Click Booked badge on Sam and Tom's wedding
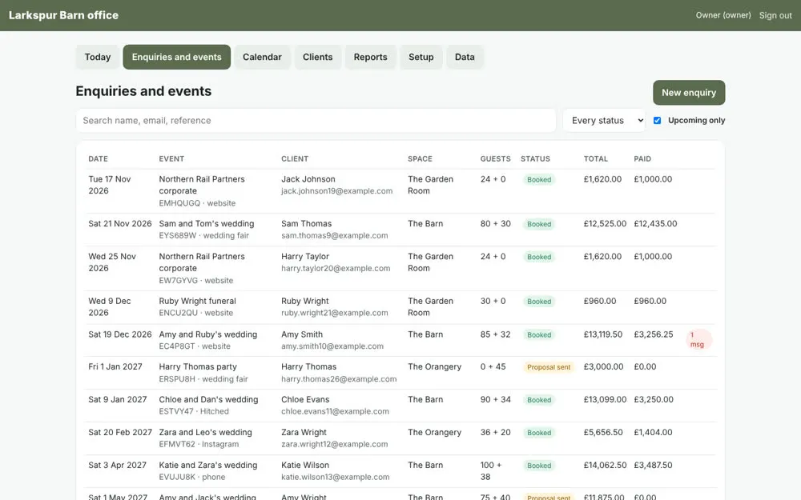The image size is (801, 500). (x=539, y=224)
